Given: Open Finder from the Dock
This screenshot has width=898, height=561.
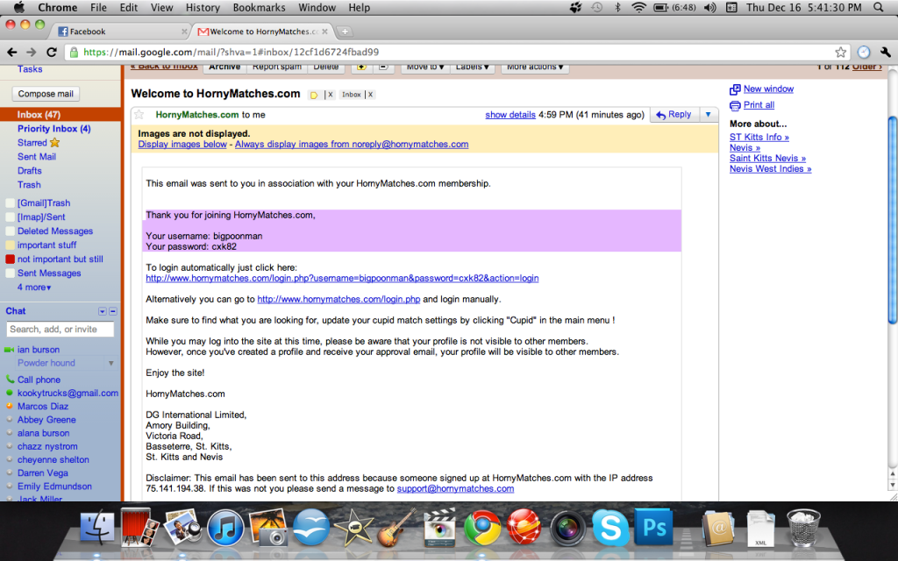Looking at the screenshot, I should (96, 528).
